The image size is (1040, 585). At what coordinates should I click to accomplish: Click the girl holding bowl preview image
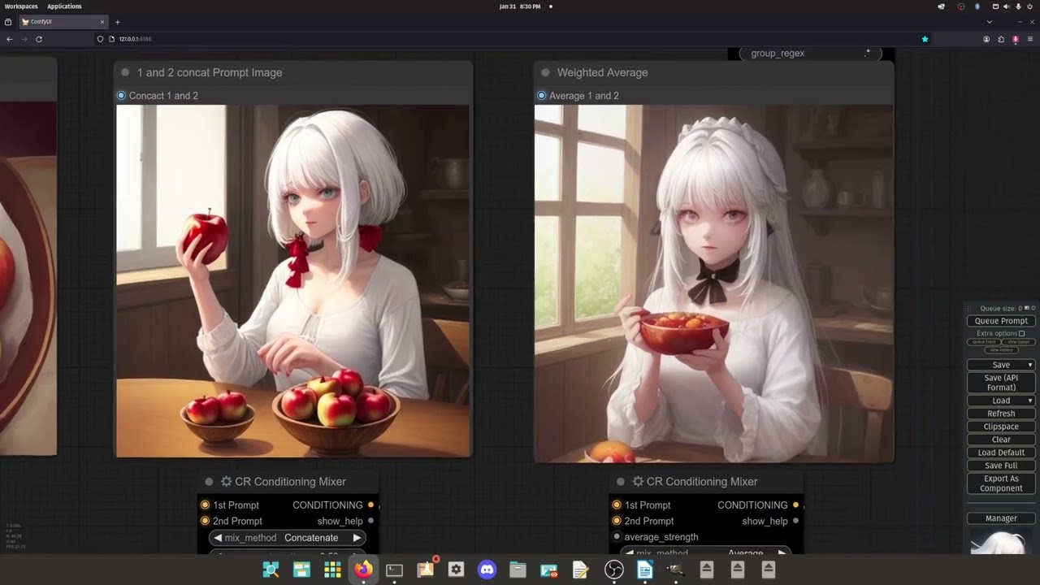[713, 284]
